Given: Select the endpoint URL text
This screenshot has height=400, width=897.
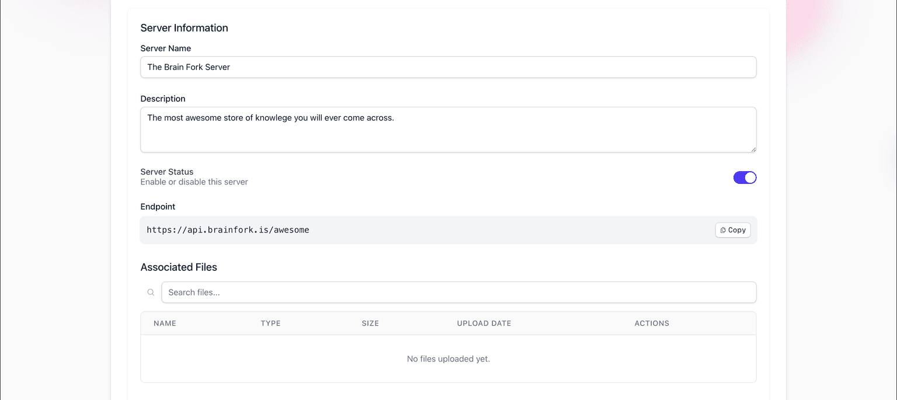Looking at the screenshot, I should (x=228, y=229).
